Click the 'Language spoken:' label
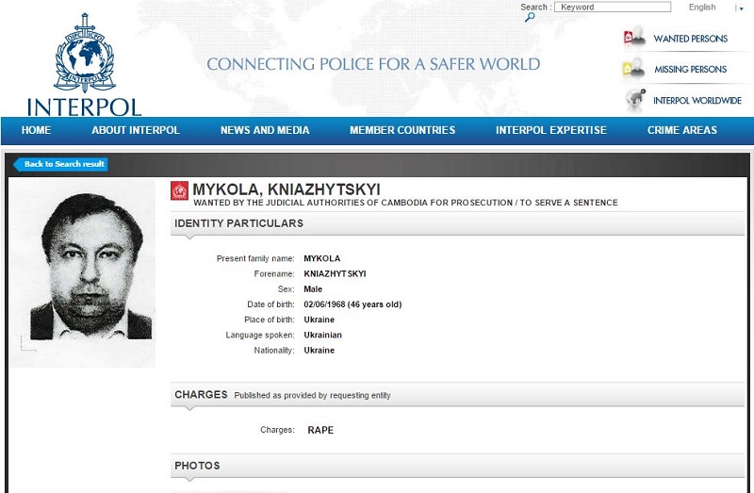754x493 pixels. pyautogui.click(x=260, y=335)
